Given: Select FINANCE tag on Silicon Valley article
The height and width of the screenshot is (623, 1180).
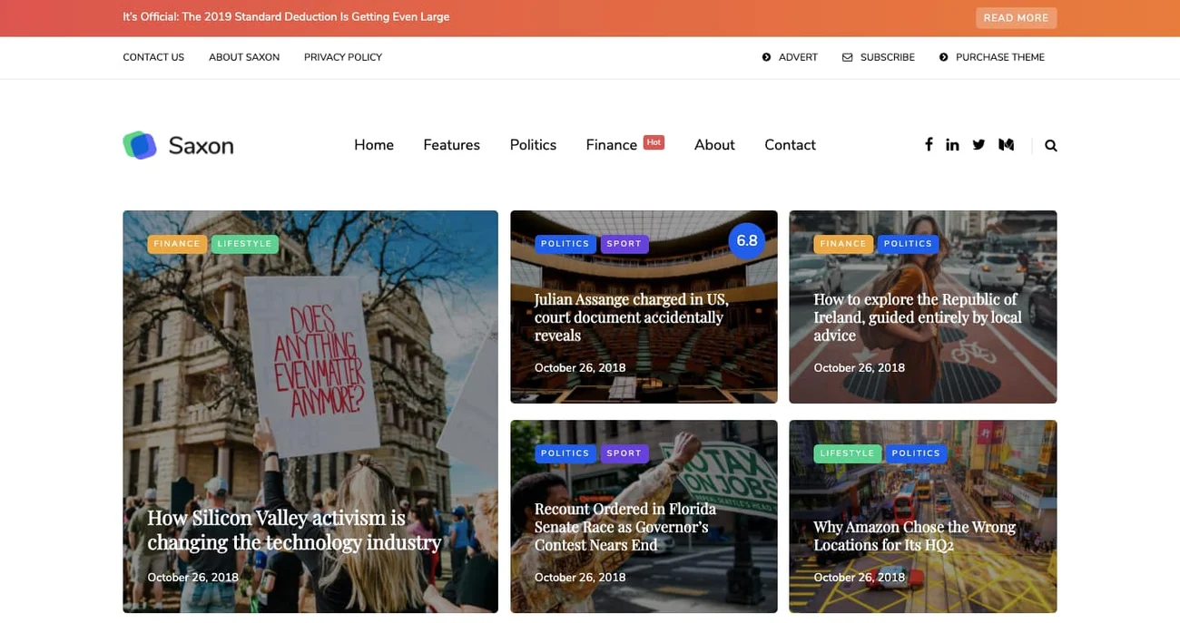Looking at the screenshot, I should pos(177,244).
